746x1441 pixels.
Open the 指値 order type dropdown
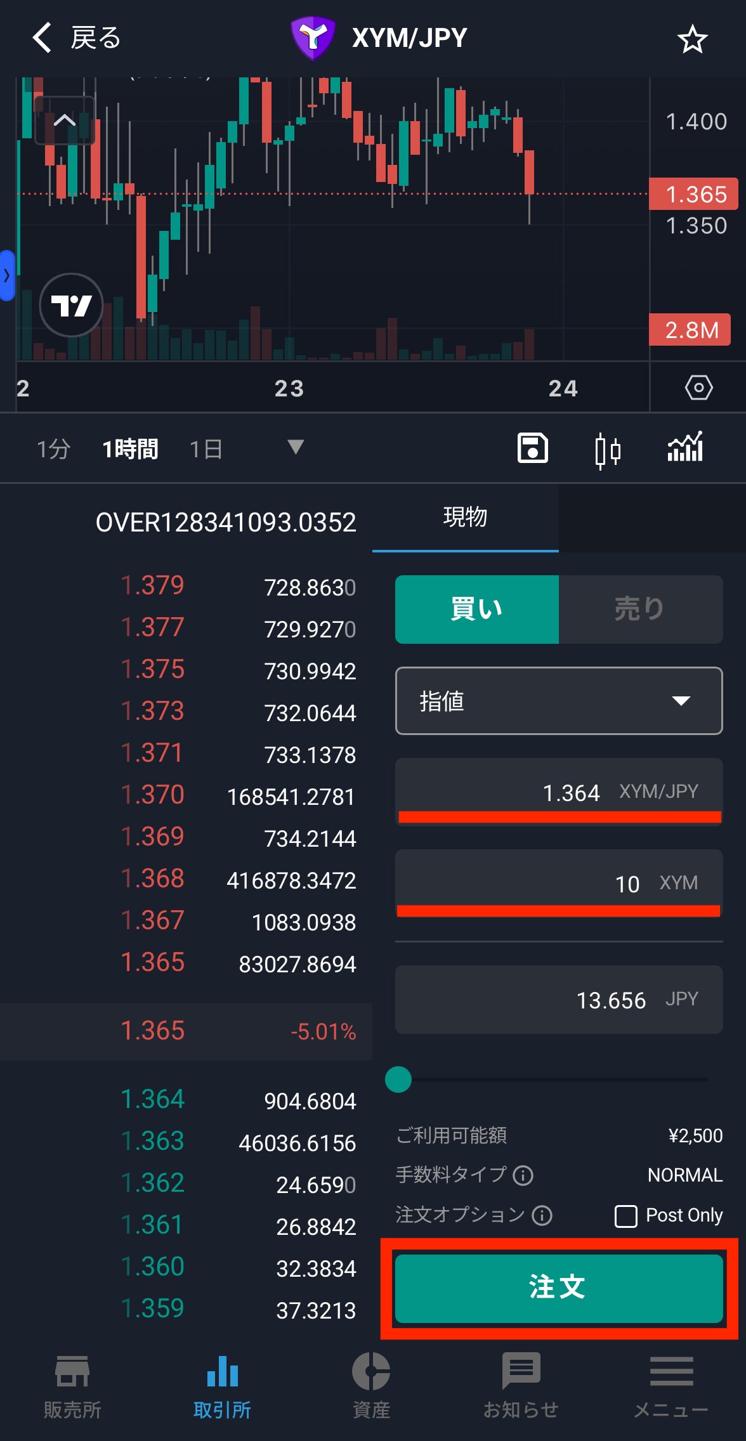tap(559, 701)
